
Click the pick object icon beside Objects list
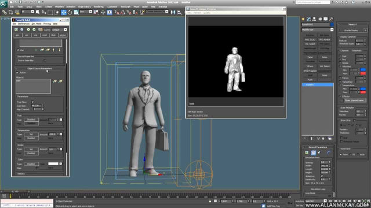point(54,81)
